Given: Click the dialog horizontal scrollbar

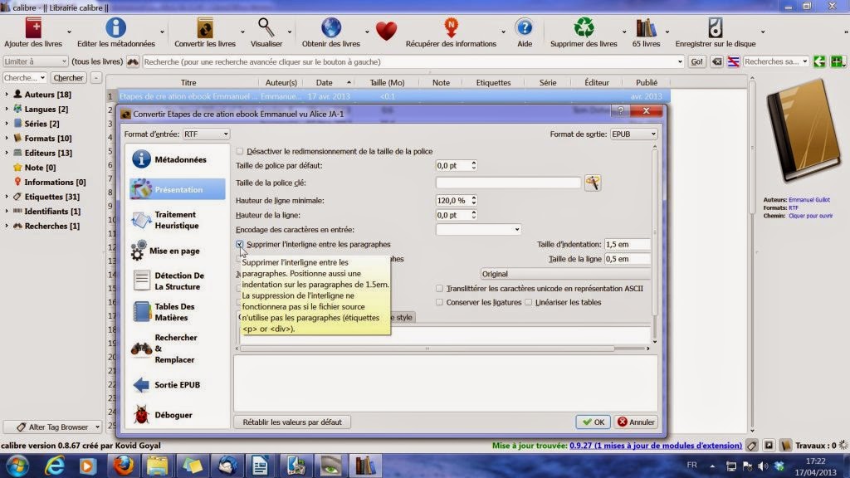Looking at the screenshot, I should click(427, 349).
